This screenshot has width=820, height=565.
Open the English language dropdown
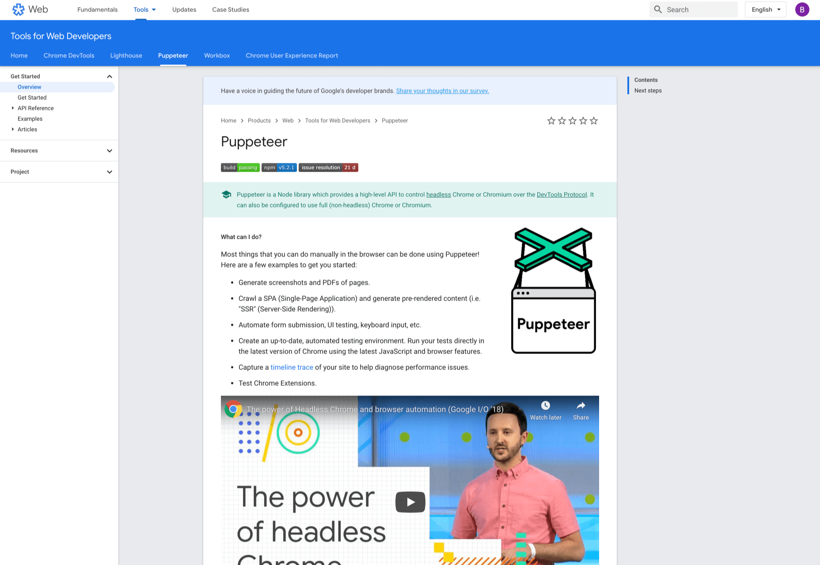[765, 10]
